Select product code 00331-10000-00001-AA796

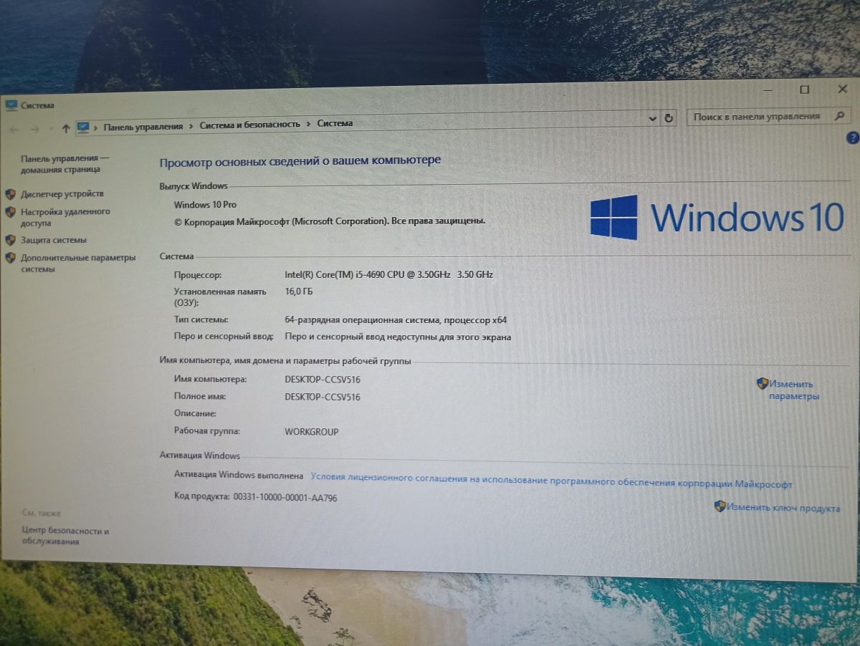[x=285, y=497]
